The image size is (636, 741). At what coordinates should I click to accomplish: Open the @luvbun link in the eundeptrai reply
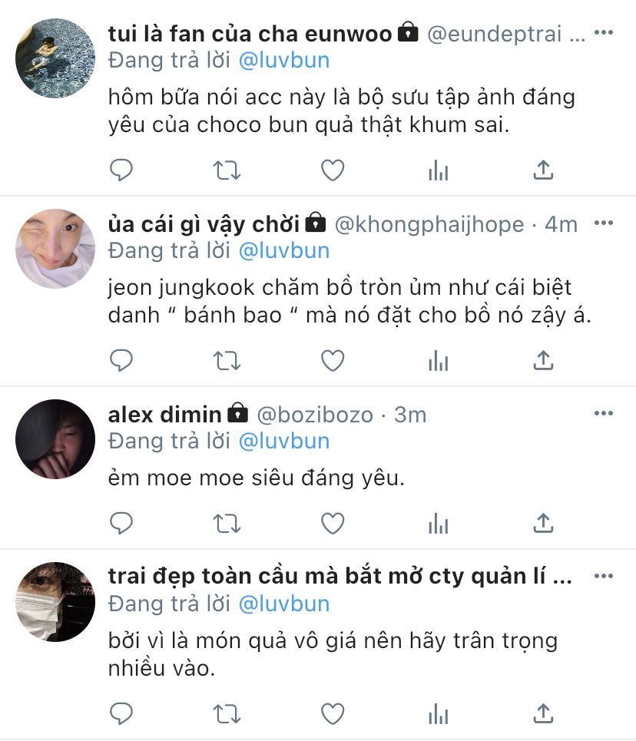point(284,61)
